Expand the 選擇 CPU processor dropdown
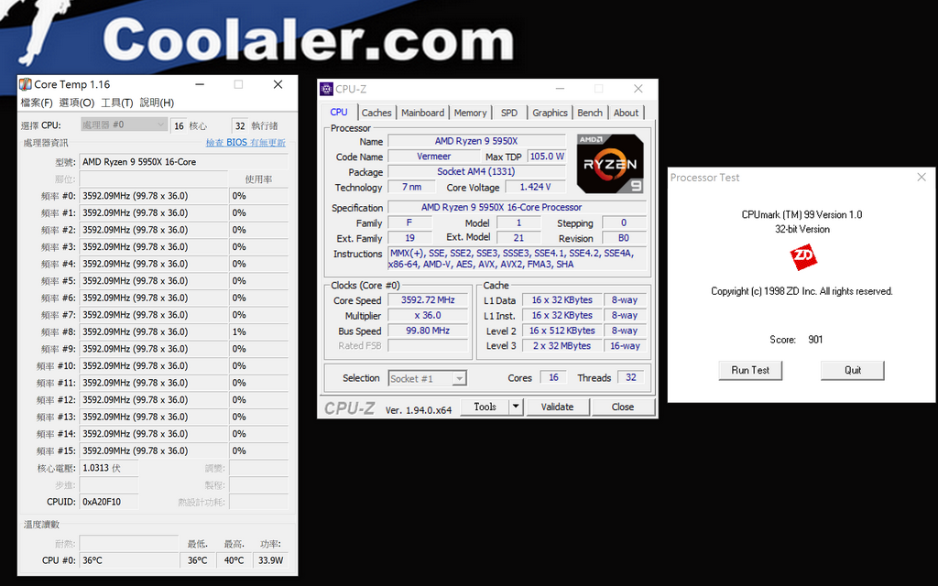Viewport: 938px width, 586px height. coord(124,125)
